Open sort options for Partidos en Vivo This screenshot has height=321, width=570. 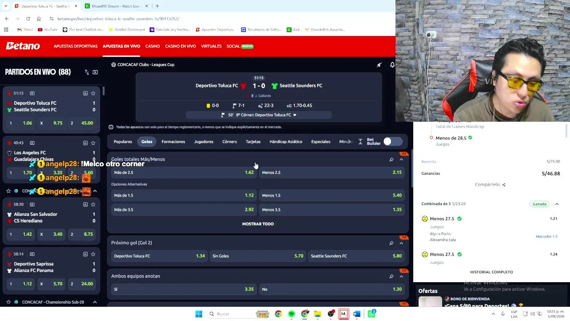pos(87,72)
